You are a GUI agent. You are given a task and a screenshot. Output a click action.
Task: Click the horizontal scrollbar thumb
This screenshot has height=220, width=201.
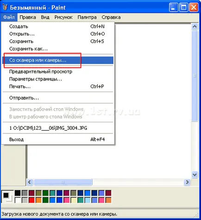pos(63,182)
